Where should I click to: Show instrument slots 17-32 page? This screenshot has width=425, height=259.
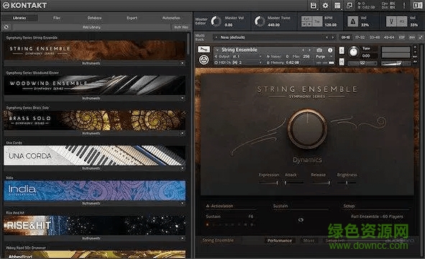pyautogui.click(x=360, y=37)
